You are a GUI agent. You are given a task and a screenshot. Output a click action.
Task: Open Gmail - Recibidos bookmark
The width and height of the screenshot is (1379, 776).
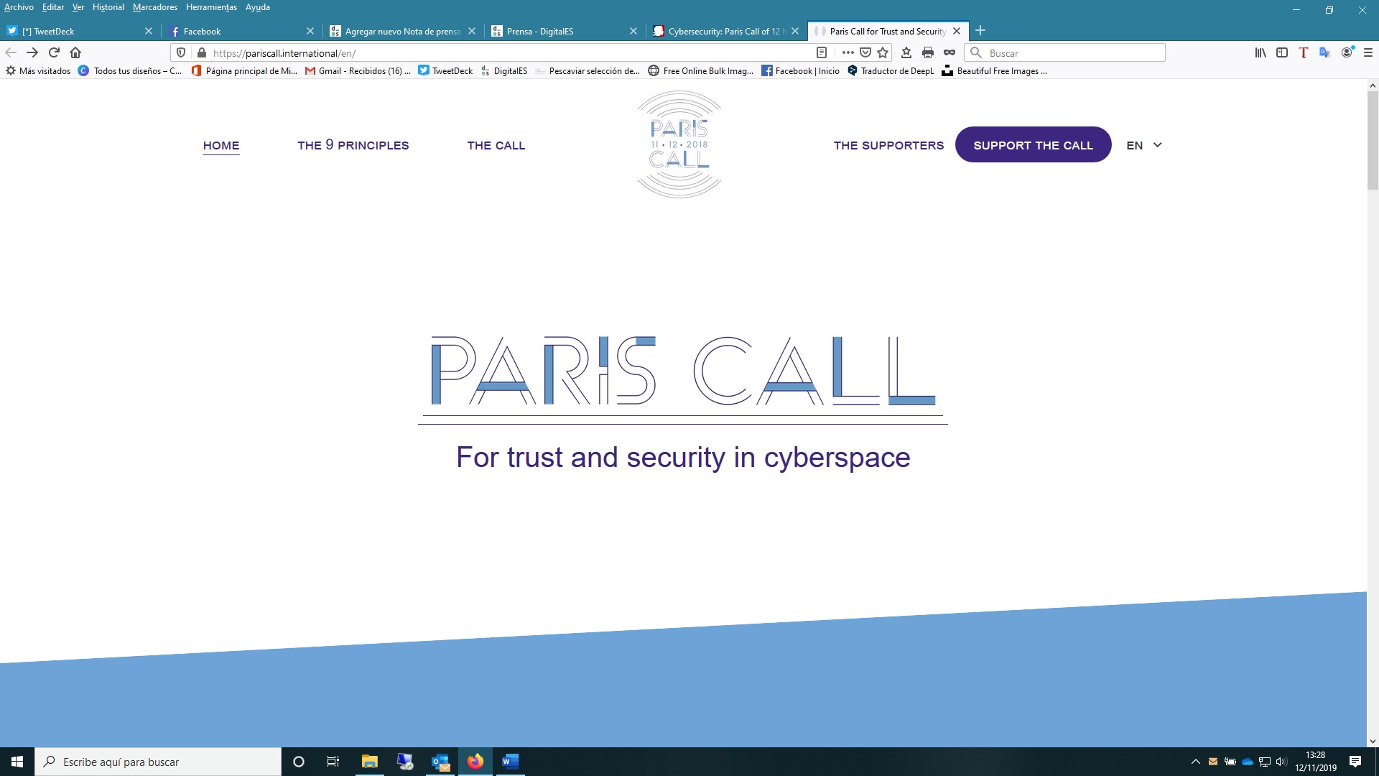coord(358,70)
